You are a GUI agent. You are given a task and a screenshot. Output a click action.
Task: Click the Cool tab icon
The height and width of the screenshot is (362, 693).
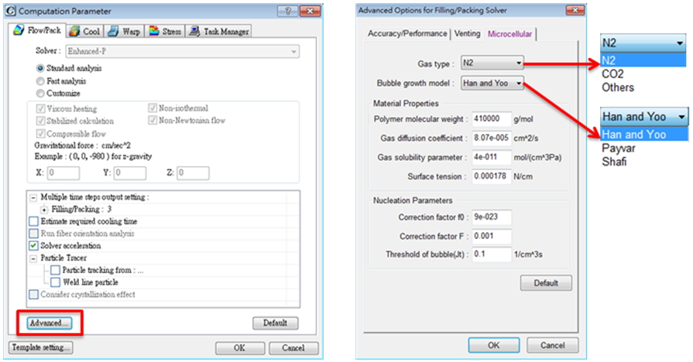[74, 31]
